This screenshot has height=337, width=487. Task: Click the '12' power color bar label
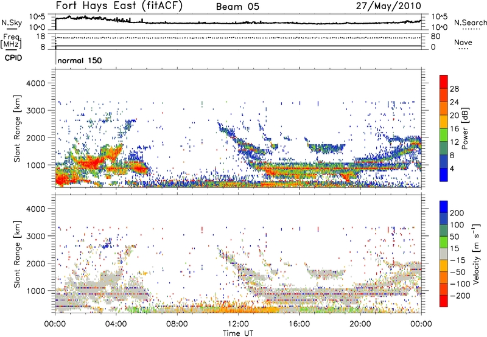(454, 142)
